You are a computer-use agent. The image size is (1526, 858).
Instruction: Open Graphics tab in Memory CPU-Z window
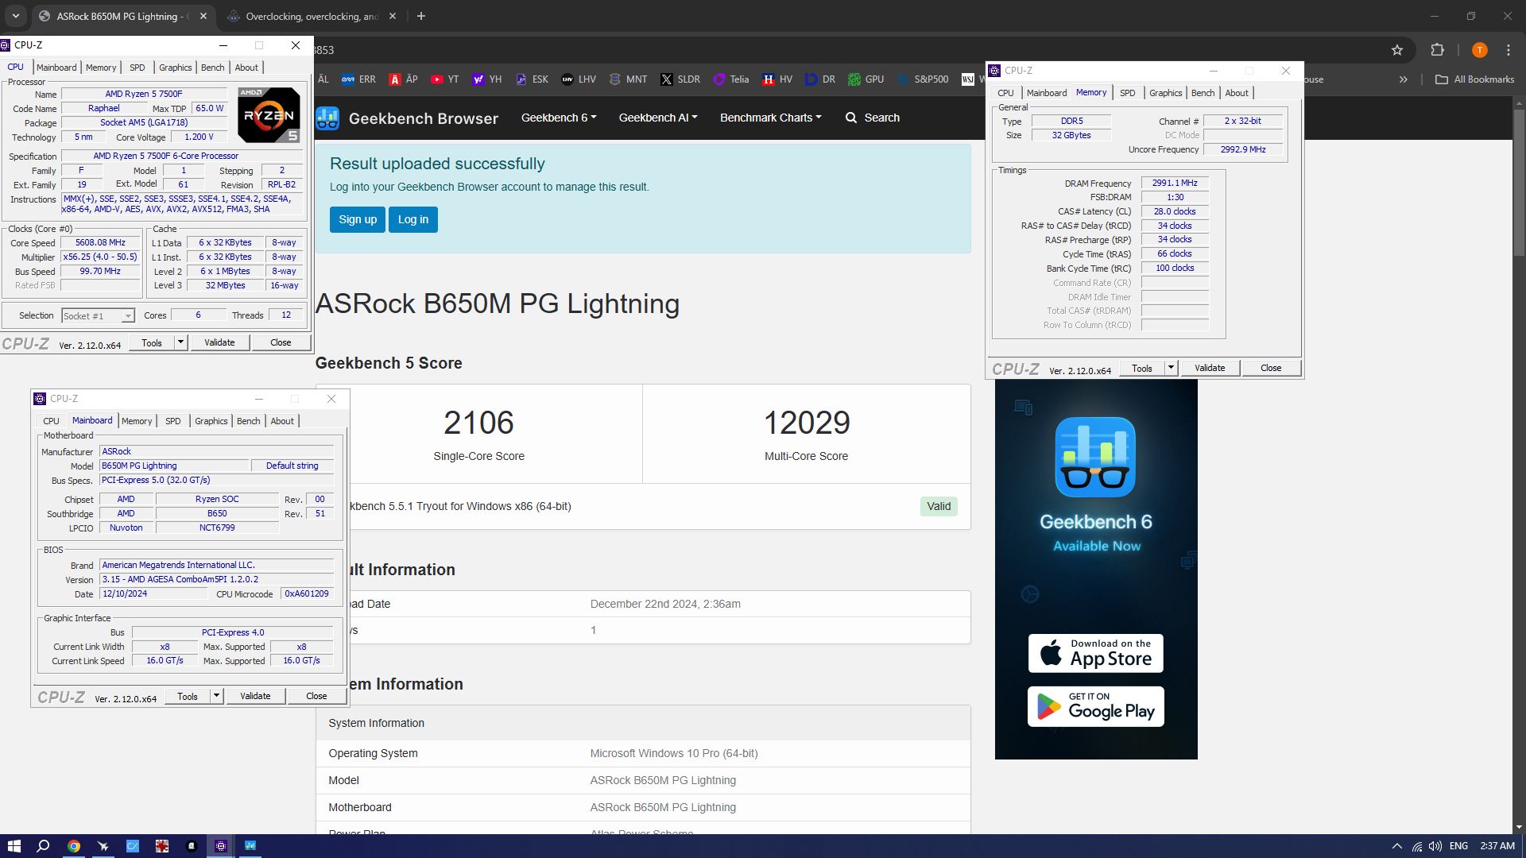1165,93
